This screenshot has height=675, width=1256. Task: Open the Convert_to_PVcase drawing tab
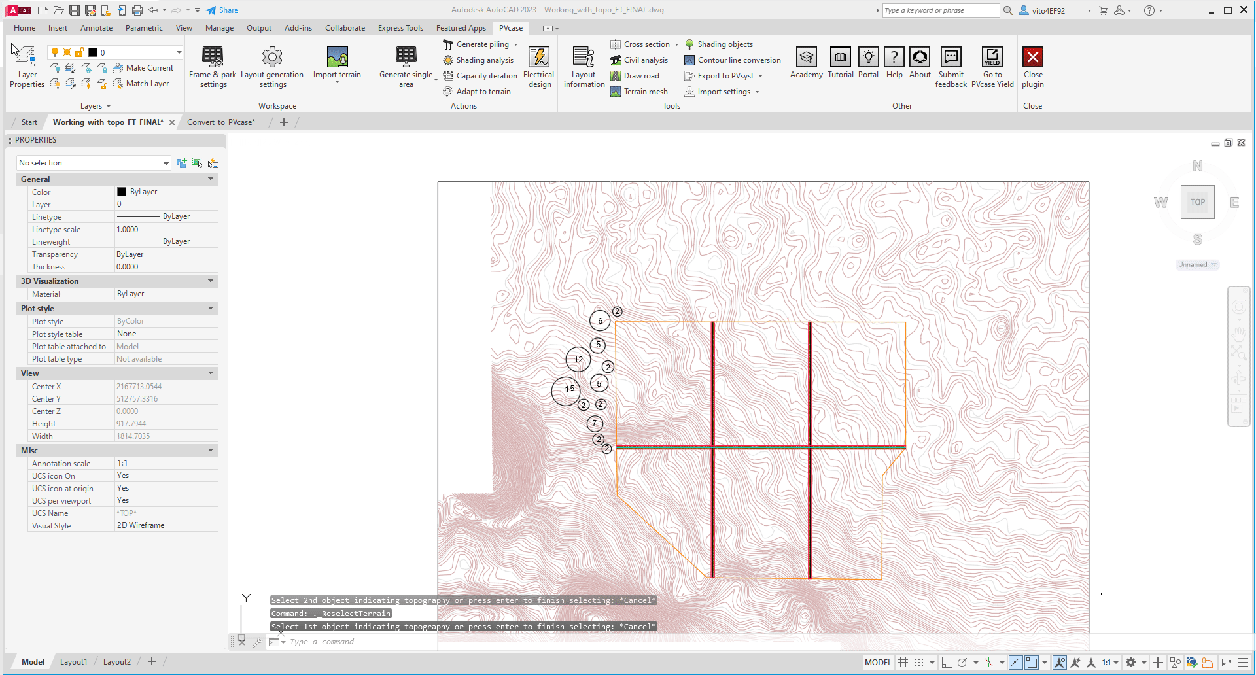220,122
